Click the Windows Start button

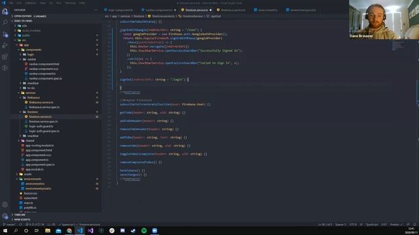[5, 230]
